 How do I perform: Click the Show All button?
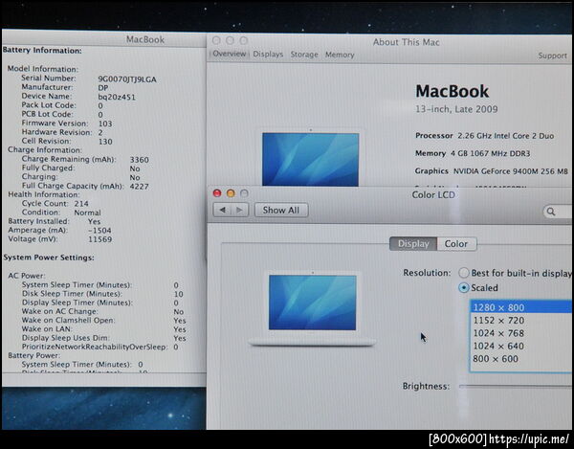[x=281, y=211]
